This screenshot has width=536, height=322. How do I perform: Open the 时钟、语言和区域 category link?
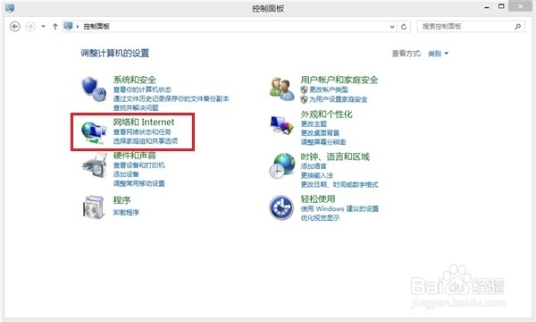point(335,157)
